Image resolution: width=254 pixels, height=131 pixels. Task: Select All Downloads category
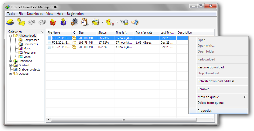click(x=27, y=36)
